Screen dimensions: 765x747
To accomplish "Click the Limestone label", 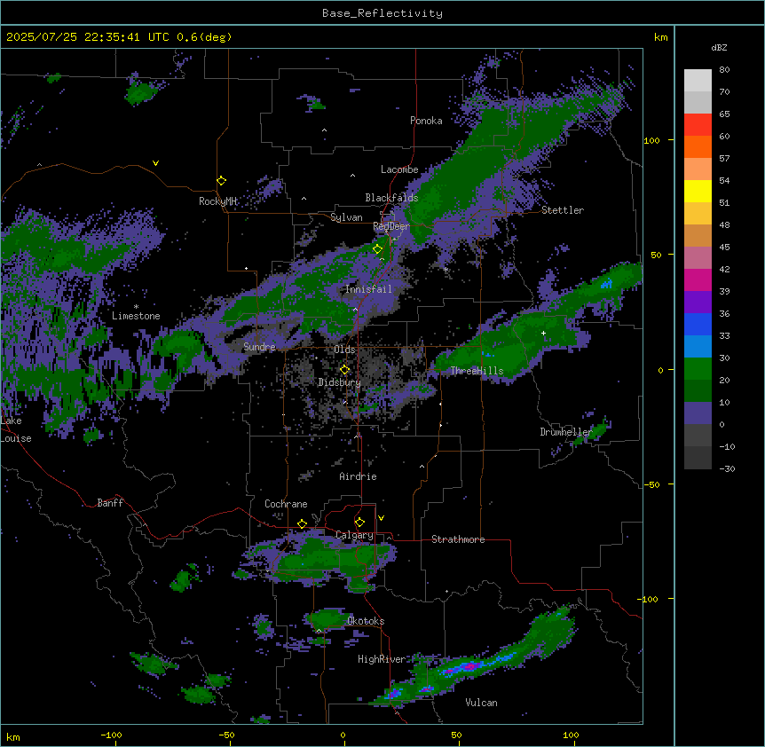I will point(136,316).
